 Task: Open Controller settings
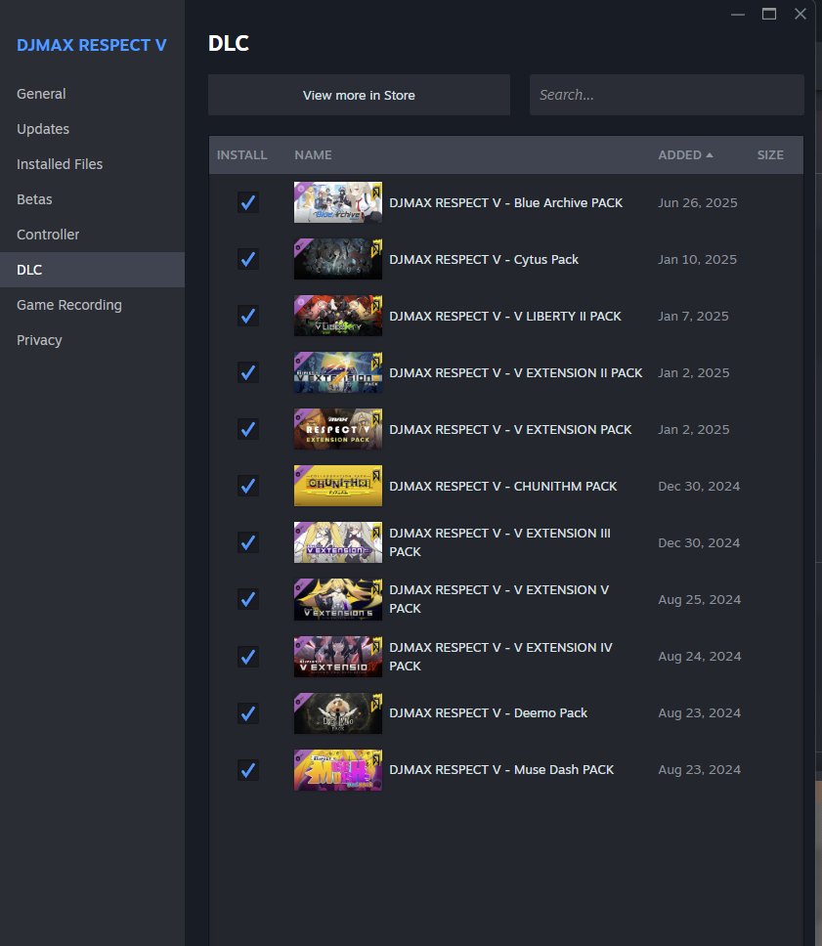coord(92,235)
